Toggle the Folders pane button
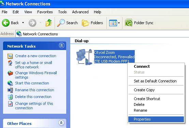189x128 pixels. point(92,23)
